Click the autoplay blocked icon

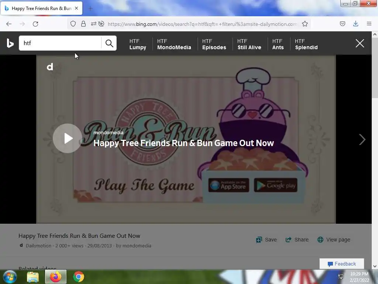[x=101, y=24]
